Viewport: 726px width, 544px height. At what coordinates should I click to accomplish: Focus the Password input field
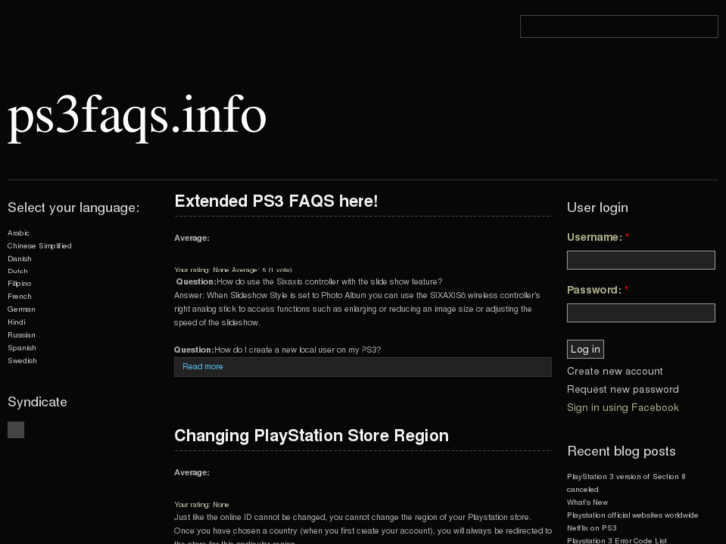click(641, 313)
